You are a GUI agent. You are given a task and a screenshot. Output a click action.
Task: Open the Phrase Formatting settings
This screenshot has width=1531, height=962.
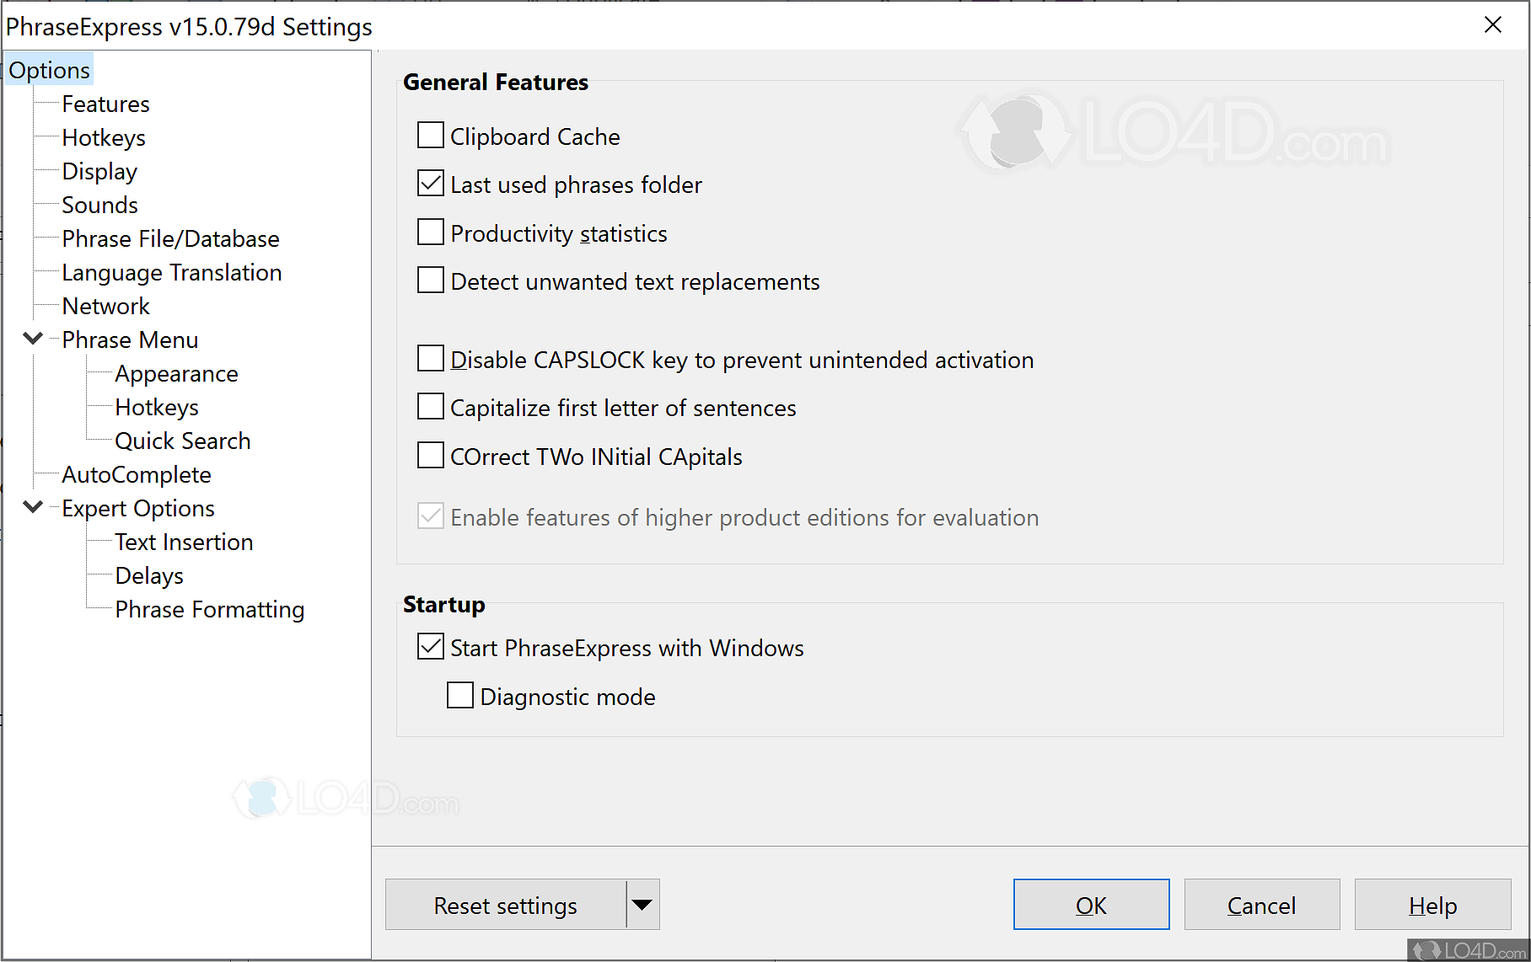[x=209, y=609]
